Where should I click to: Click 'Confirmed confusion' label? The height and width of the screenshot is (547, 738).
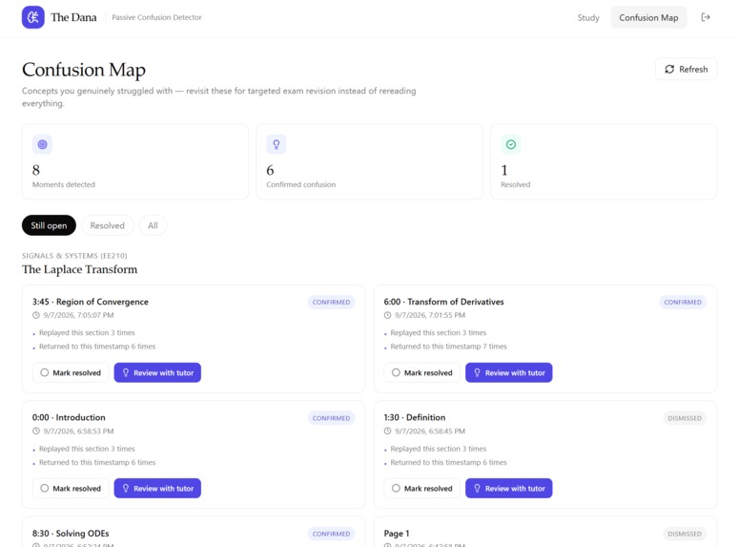(300, 184)
